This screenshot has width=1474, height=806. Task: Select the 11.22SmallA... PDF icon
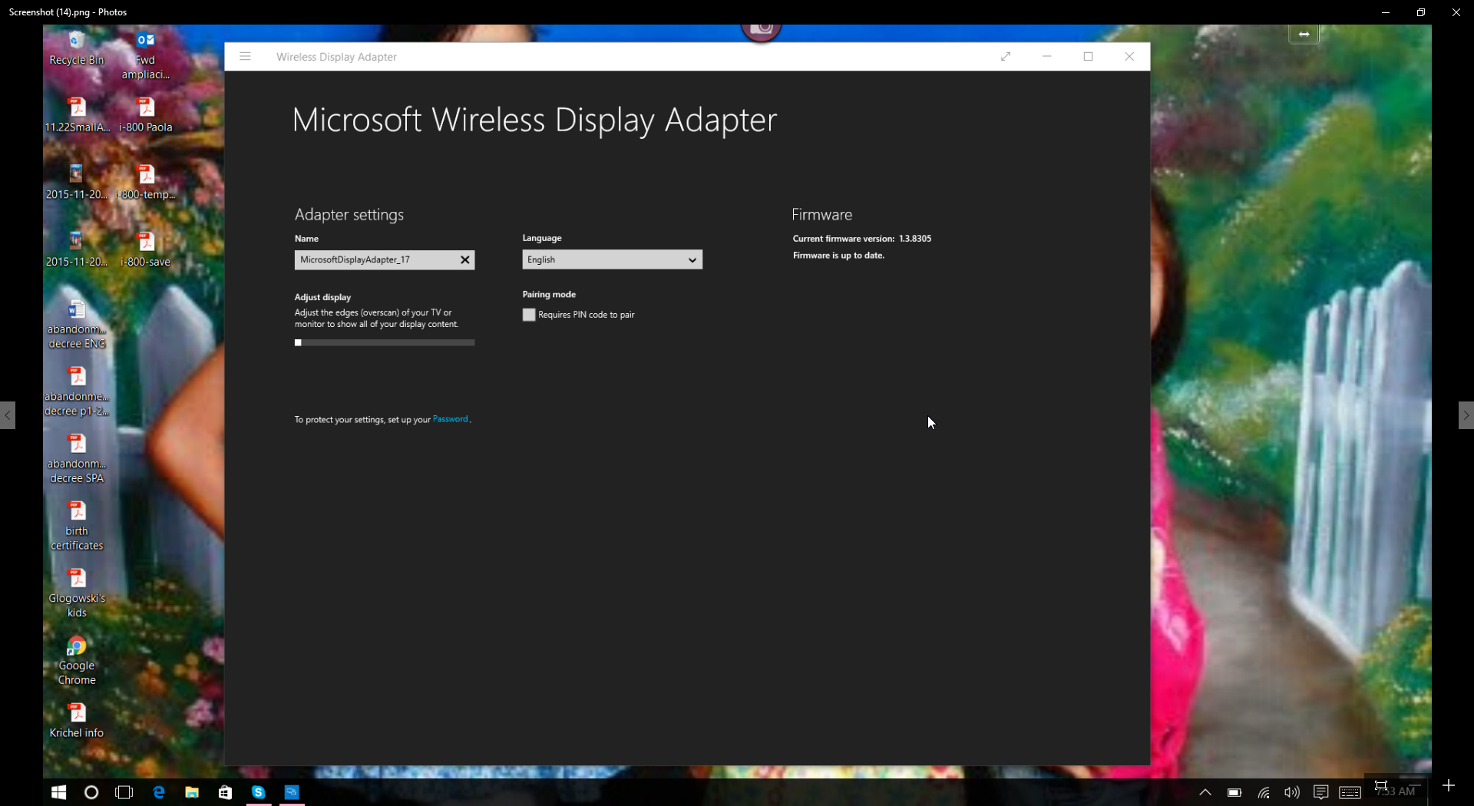[77, 115]
